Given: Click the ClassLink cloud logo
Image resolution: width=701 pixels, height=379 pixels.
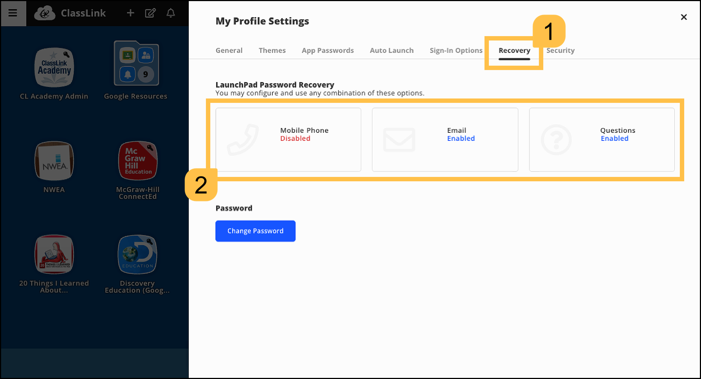Looking at the screenshot, I should click(45, 13).
